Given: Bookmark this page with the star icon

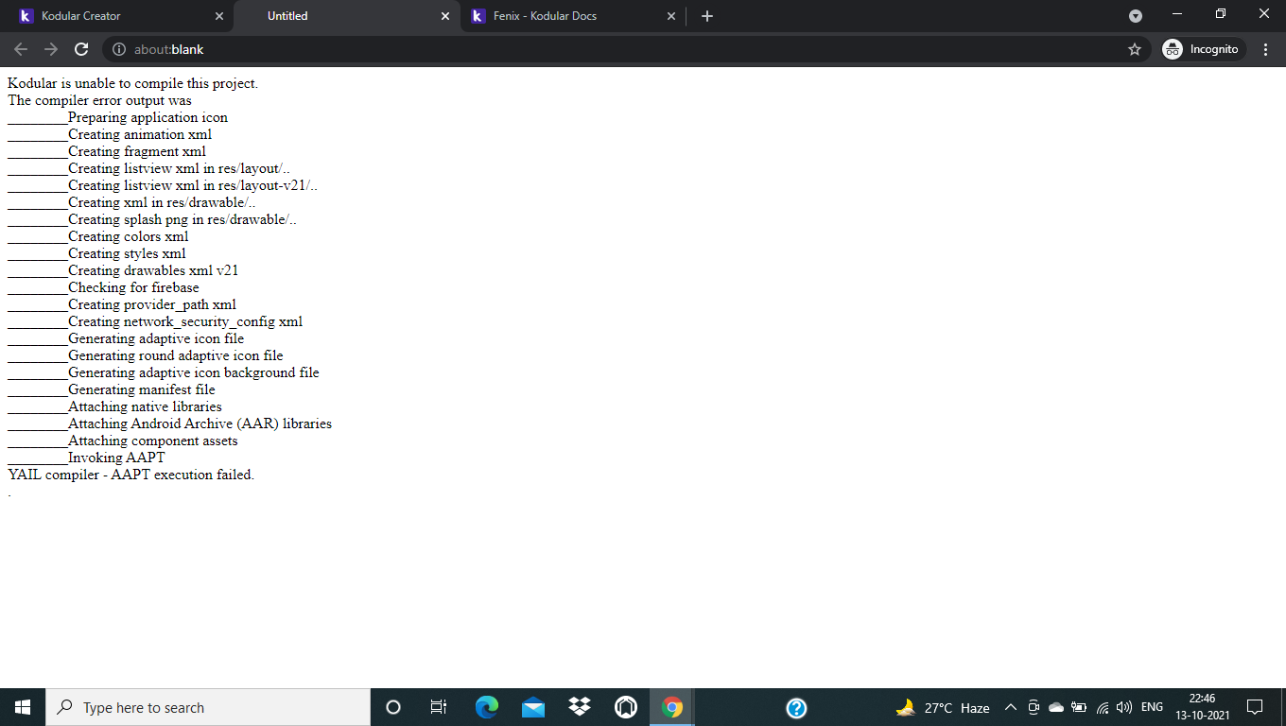Looking at the screenshot, I should (x=1135, y=49).
